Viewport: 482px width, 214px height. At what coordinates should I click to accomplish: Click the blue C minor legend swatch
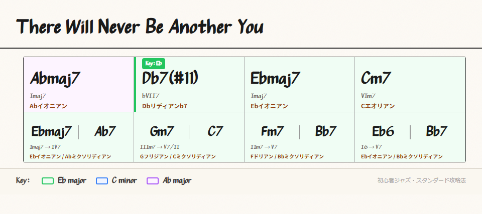(x=102, y=181)
